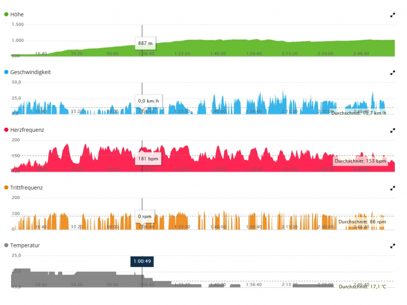Click the 2:30:00 time label in Herzfrequenz chart
407x305 pixels.
point(326,169)
